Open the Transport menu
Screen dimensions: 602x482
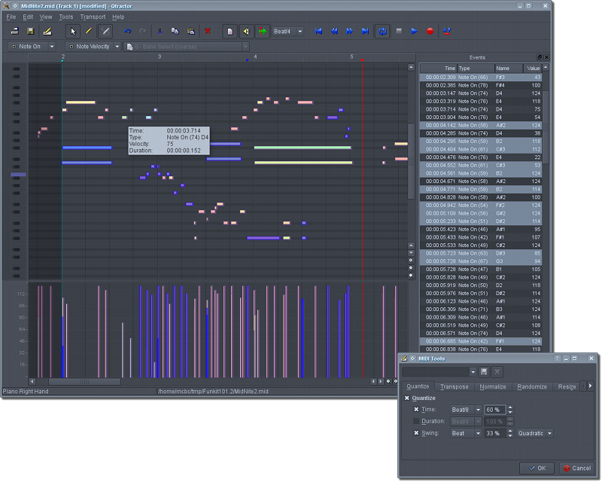tap(93, 17)
